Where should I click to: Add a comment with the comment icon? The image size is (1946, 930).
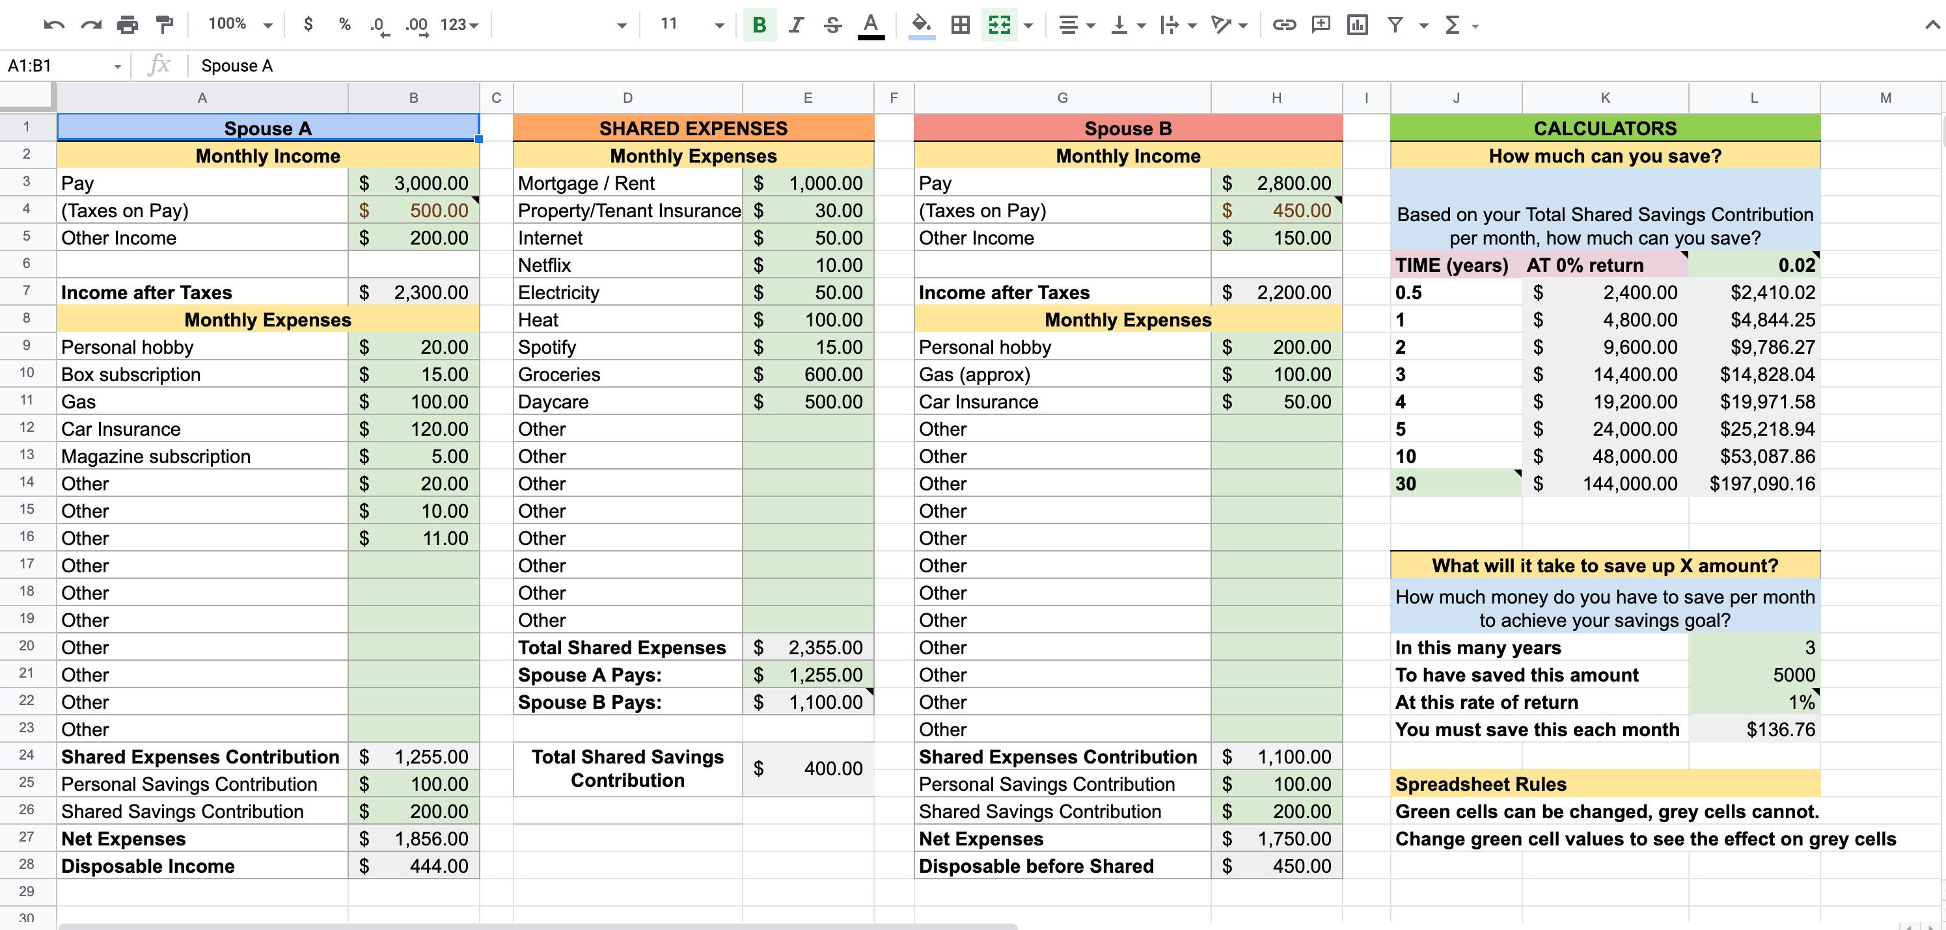point(1321,25)
